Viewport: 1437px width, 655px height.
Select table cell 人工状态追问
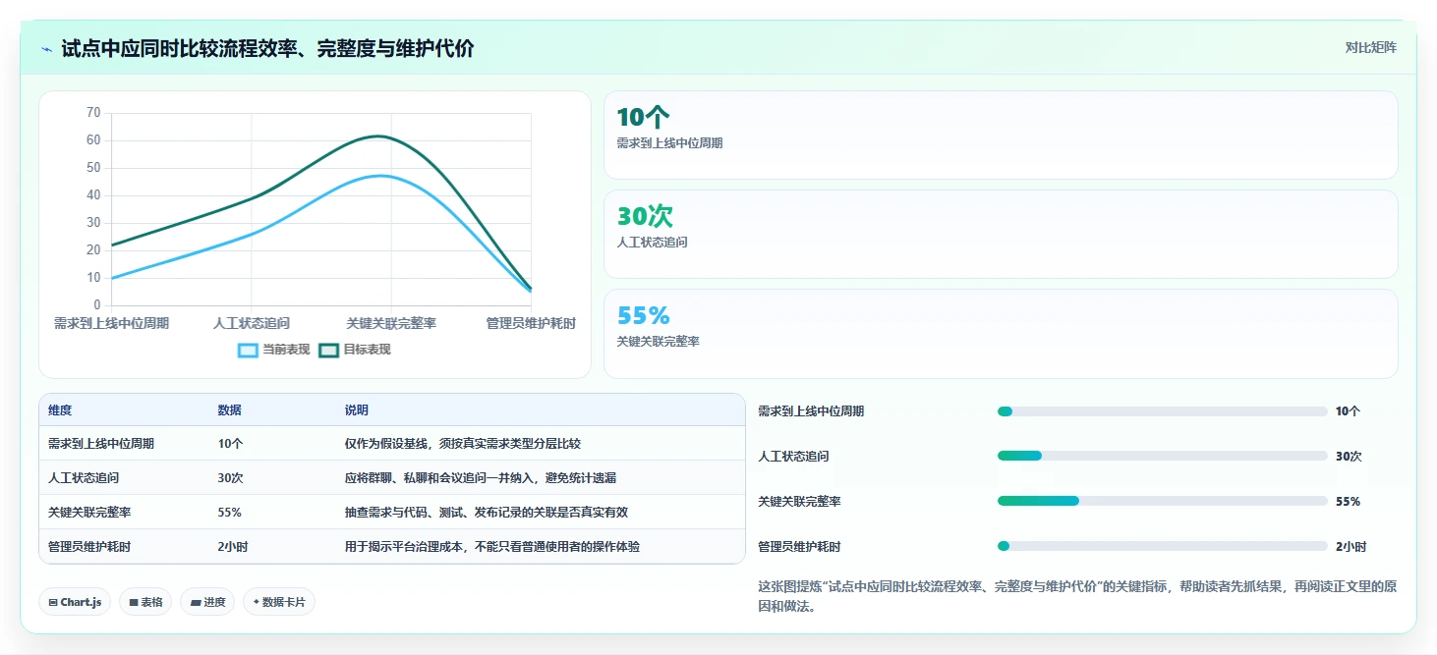pos(84,478)
